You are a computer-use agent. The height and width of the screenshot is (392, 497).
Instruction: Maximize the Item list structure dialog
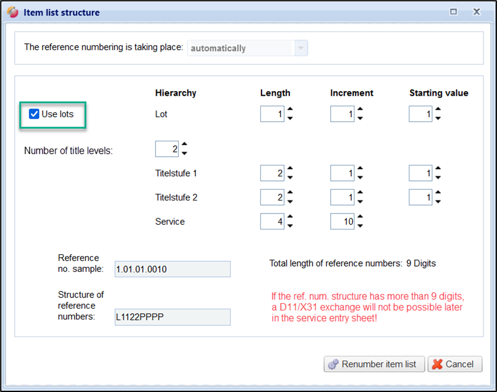(x=454, y=12)
